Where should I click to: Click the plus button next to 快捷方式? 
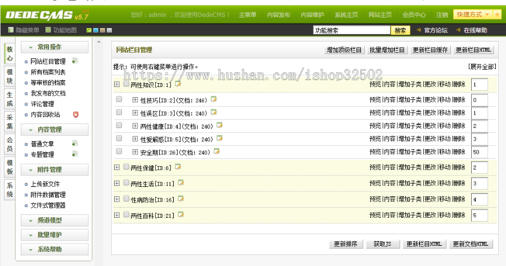coord(498,15)
